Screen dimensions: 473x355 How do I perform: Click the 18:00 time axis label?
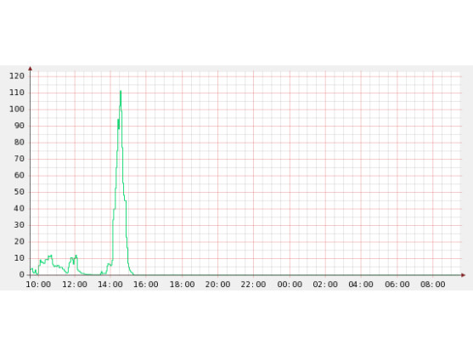click(182, 285)
